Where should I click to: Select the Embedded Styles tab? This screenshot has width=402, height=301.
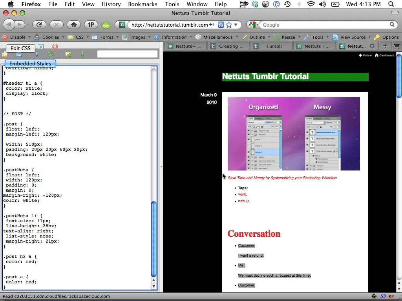click(30, 63)
